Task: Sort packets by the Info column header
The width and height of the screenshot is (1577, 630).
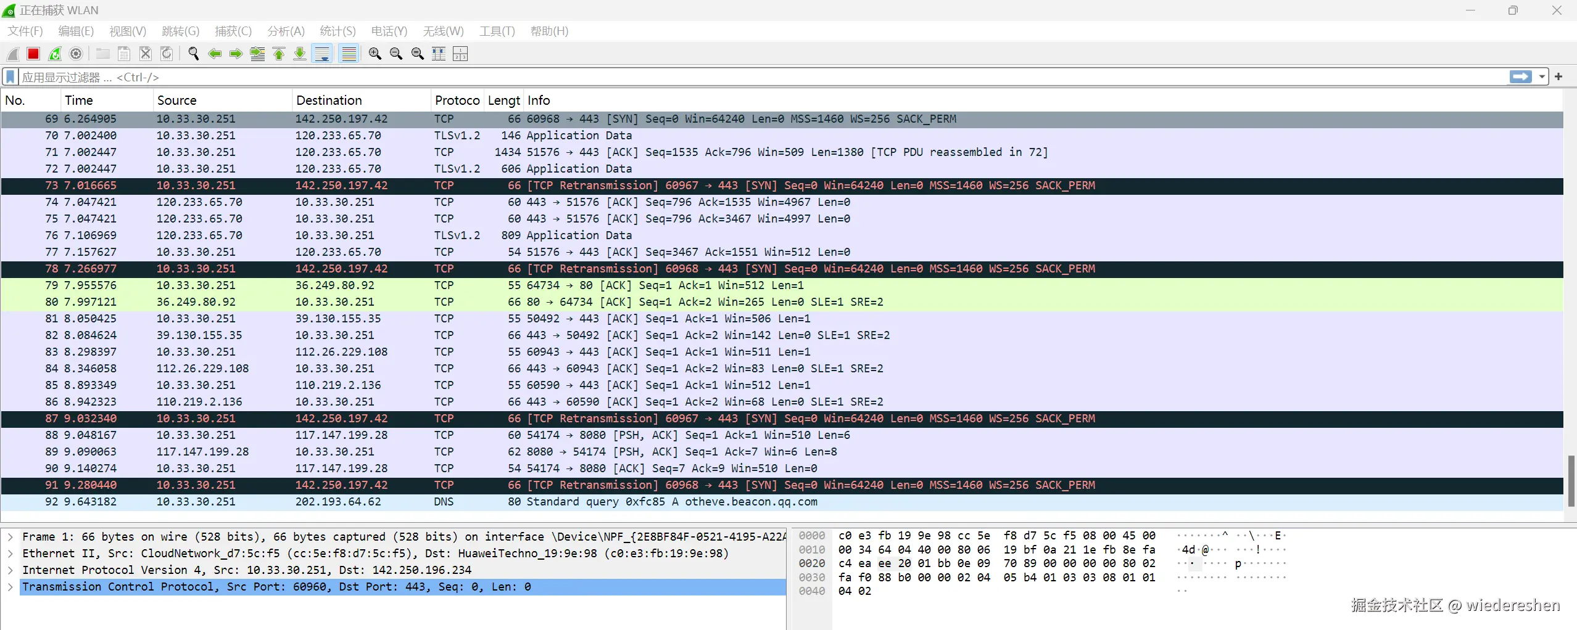Action: pyautogui.click(x=1043, y=100)
